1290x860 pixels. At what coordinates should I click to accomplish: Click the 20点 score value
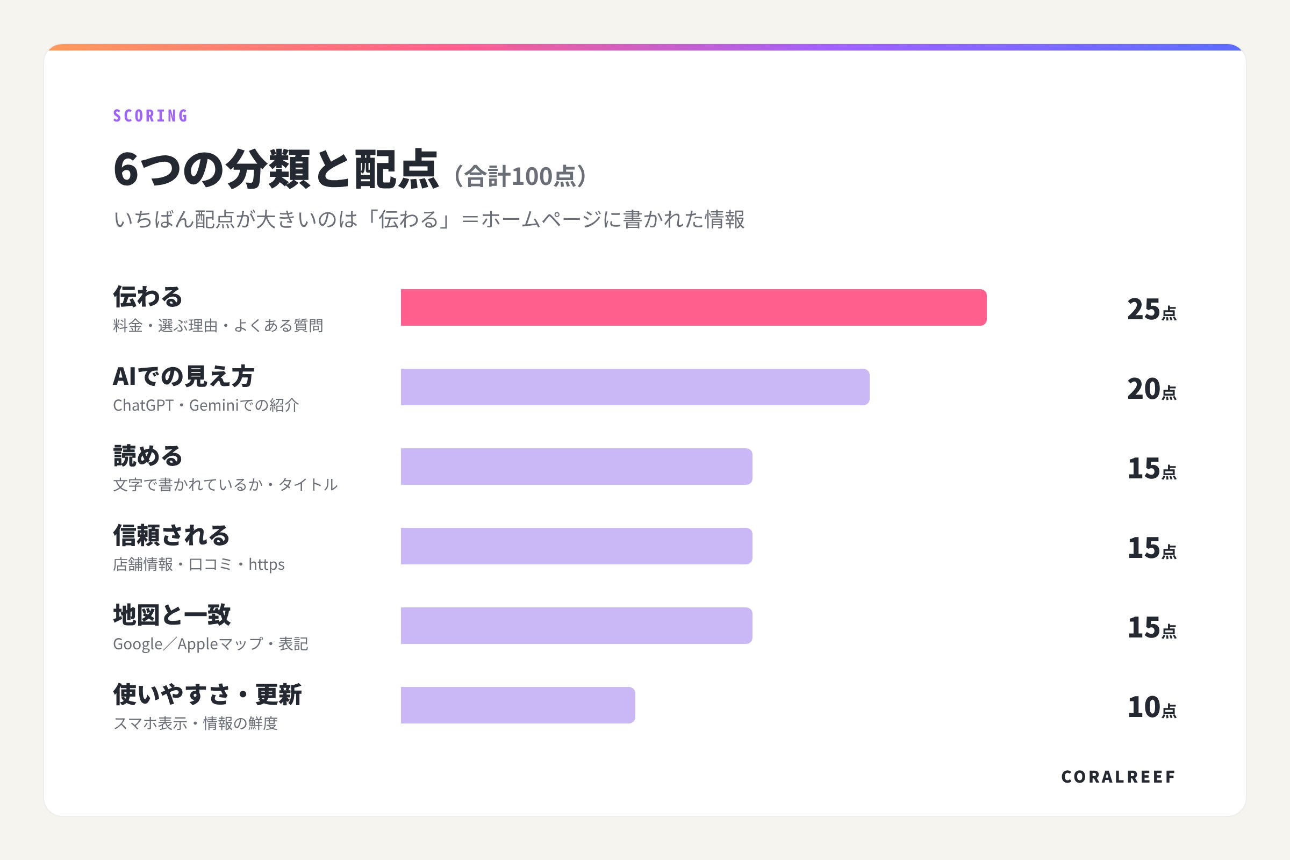pos(1152,389)
